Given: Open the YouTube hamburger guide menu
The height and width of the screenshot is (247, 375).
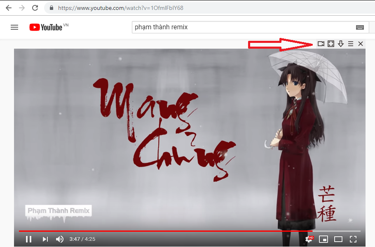Looking at the screenshot, I should tap(14, 27).
